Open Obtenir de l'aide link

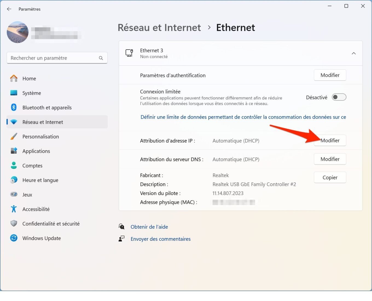[149, 227]
